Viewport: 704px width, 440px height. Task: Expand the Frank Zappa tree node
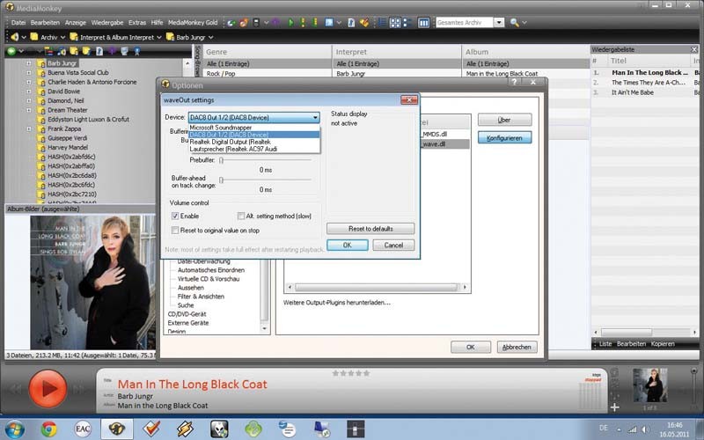coord(29,128)
